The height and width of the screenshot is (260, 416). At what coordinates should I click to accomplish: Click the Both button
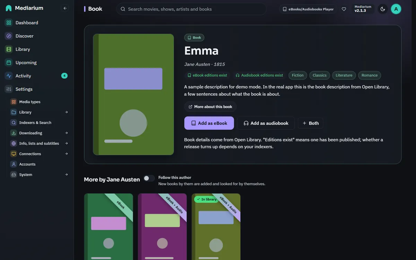(311, 123)
